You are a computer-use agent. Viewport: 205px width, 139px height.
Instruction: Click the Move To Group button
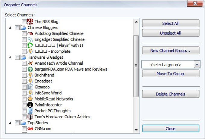click(x=171, y=74)
